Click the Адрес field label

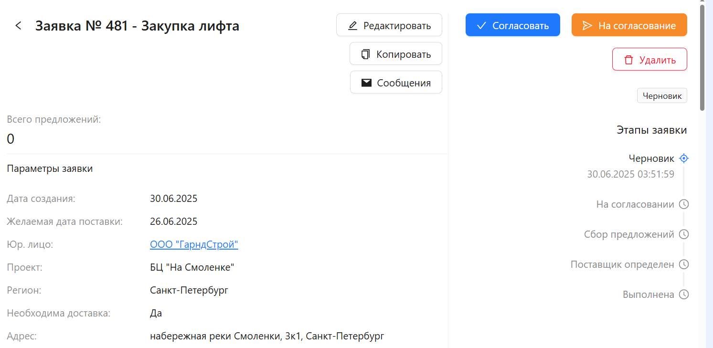(x=22, y=336)
